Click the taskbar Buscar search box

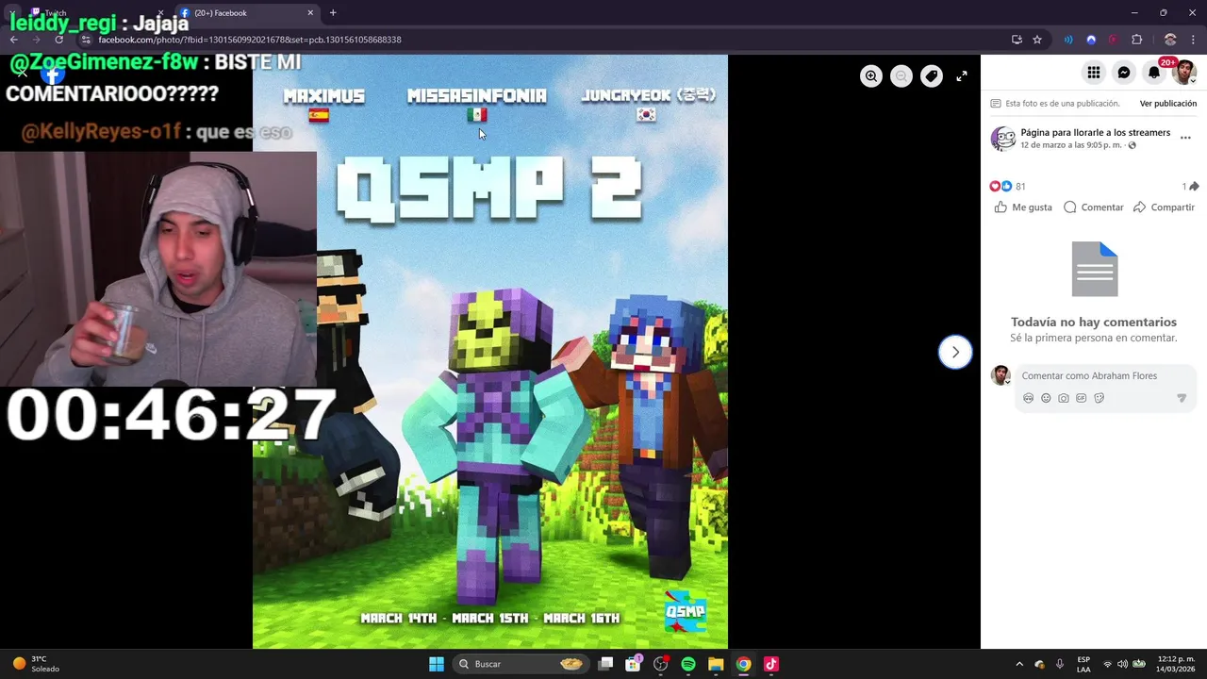[520, 664]
